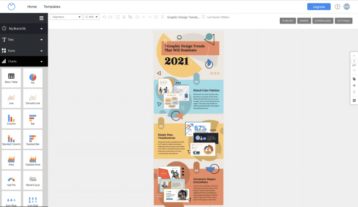Pick the Half Pie chart

(11, 181)
